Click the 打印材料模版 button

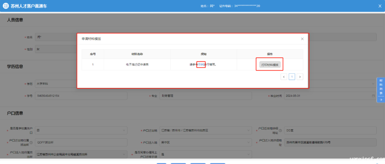pyautogui.click(x=270, y=65)
